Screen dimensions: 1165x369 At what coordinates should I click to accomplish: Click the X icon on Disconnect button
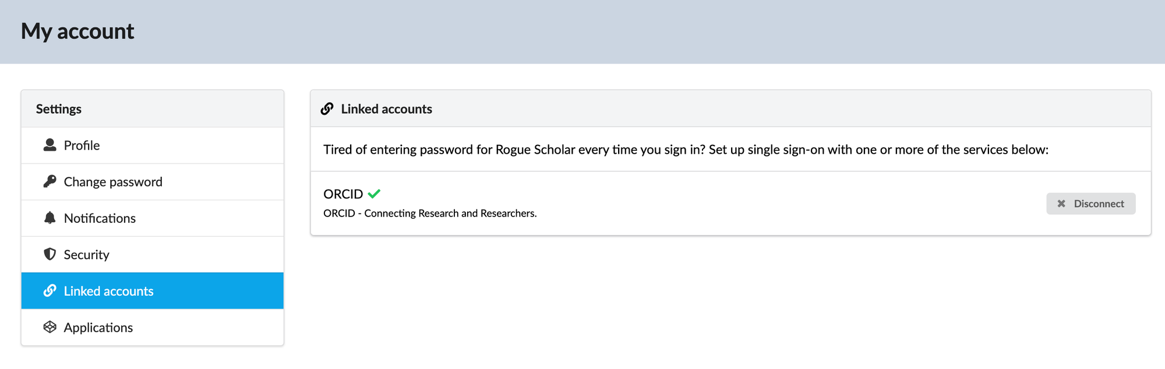(1061, 204)
